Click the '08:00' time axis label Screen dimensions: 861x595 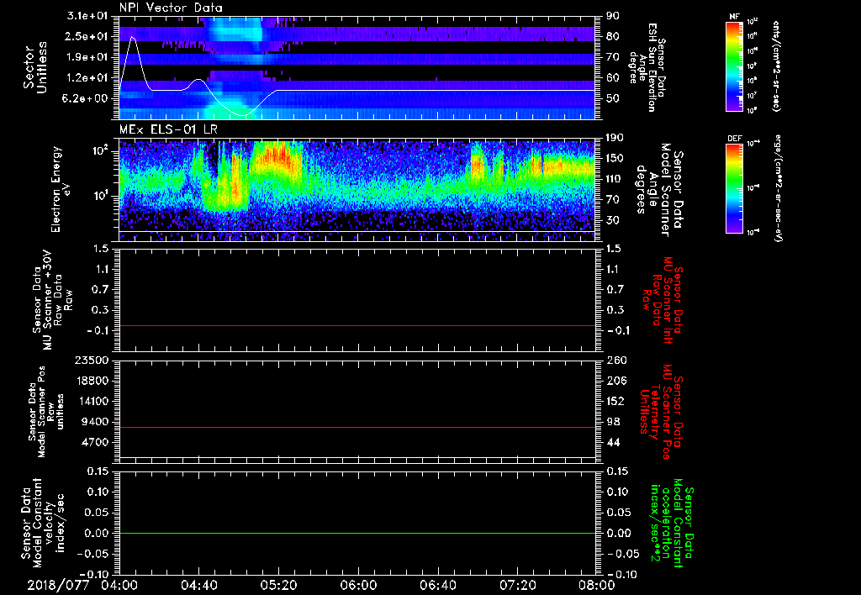coord(597,585)
